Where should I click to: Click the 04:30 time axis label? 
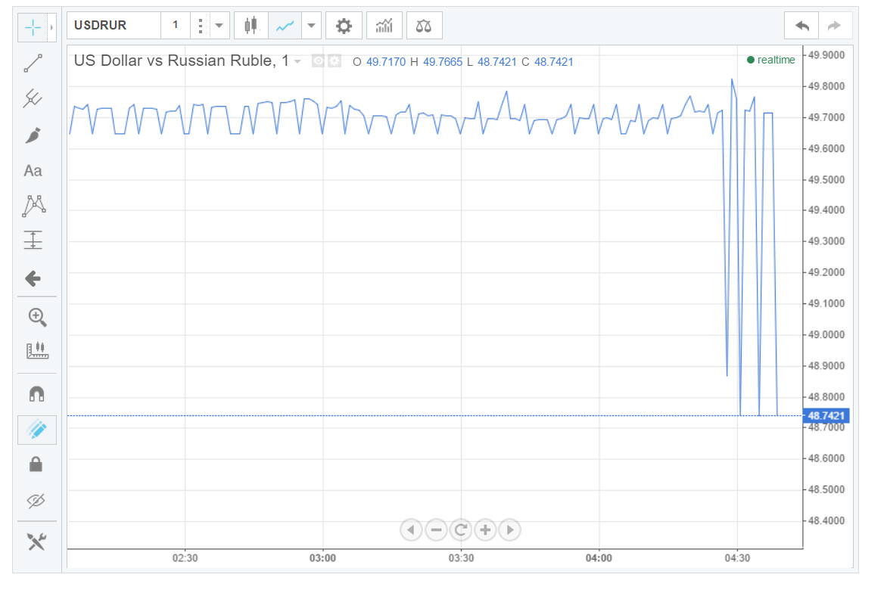coord(737,558)
